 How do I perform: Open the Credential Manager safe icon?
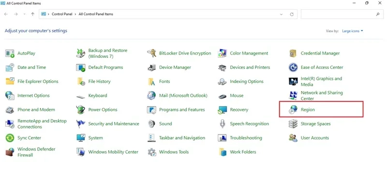point(293,53)
